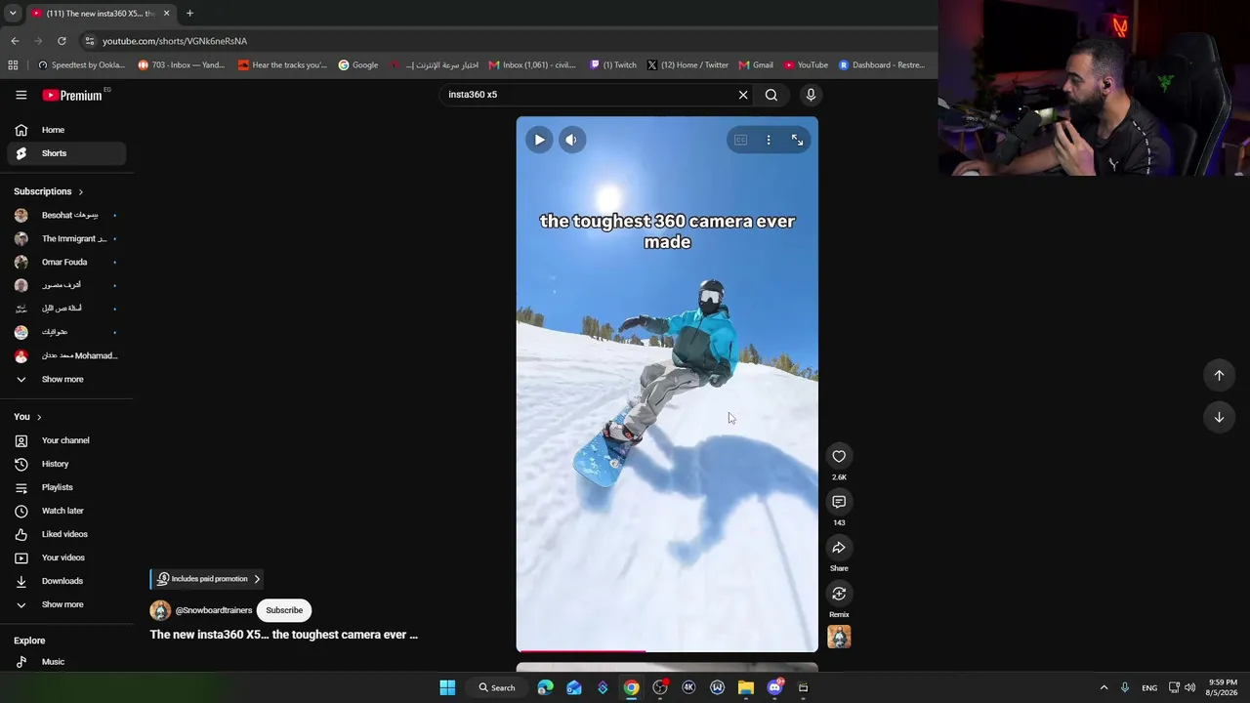Go to Home in the sidebar
The height and width of the screenshot is (703, 1250).
pos(66,130)
